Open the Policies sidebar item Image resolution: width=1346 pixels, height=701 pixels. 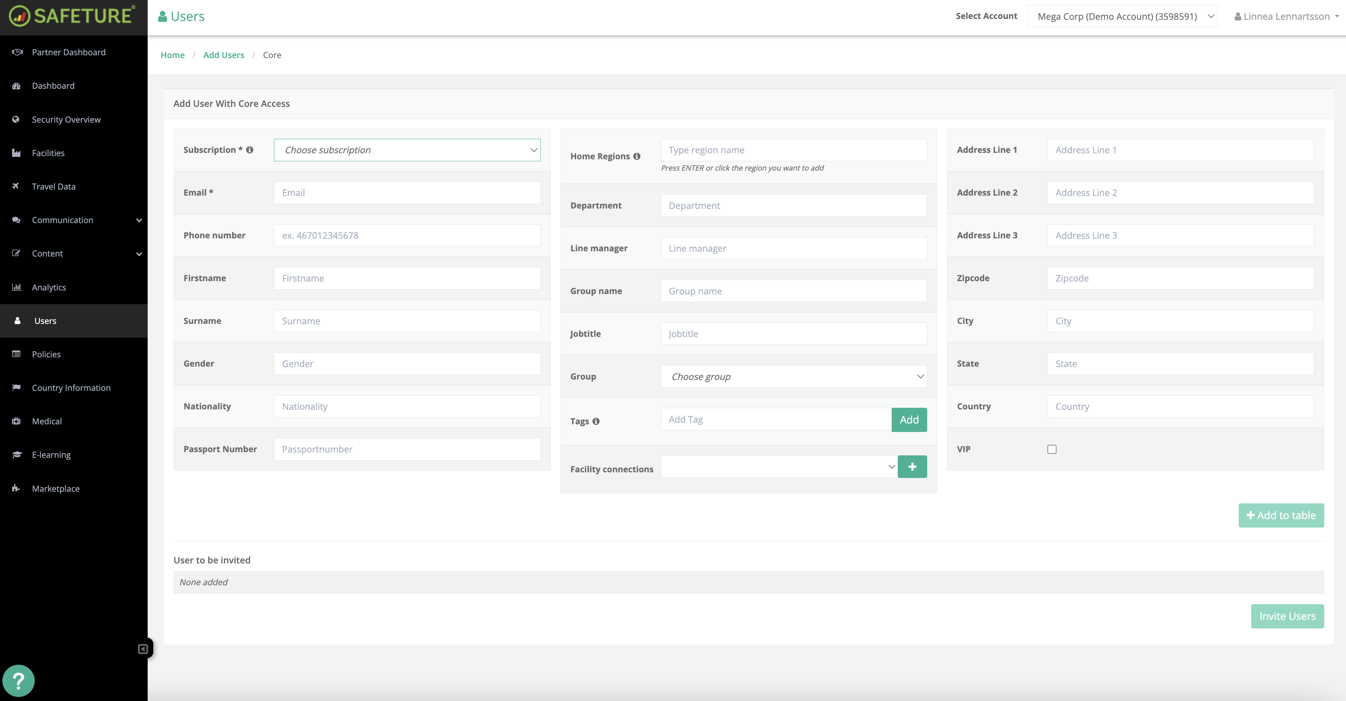pos(46,354)
